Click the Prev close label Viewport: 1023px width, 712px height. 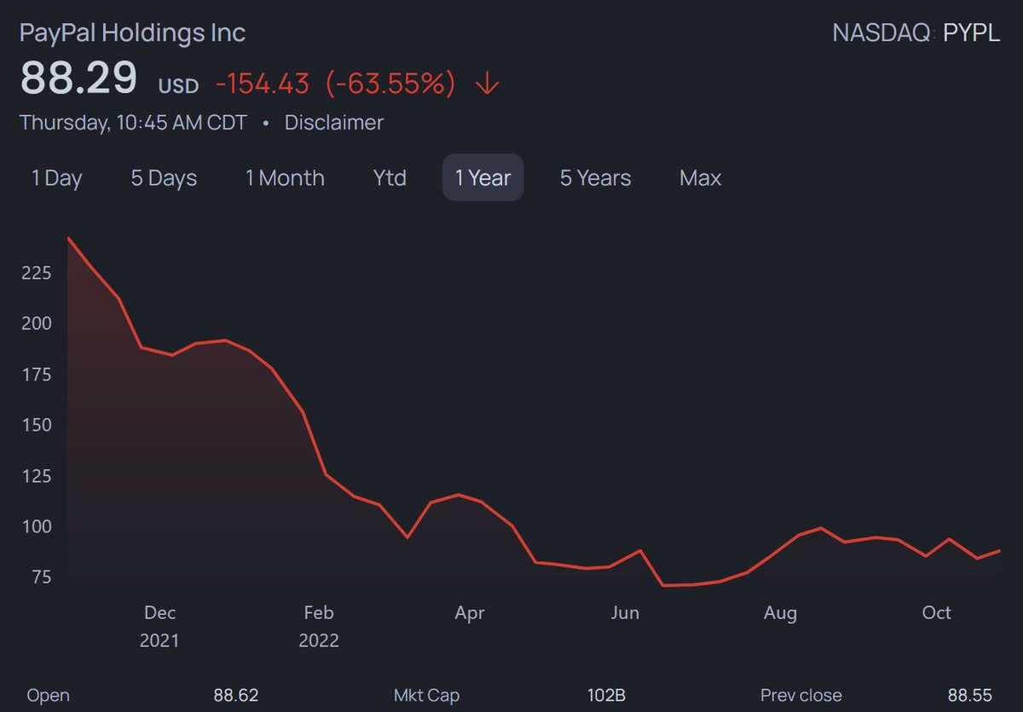pyautogui.click(x=800, y=696)
